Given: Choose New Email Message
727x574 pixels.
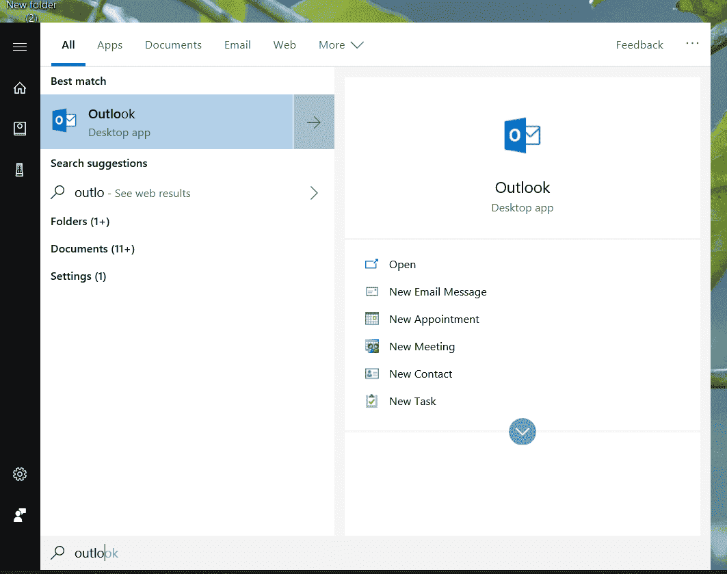Looking at the screenshot, I should point(438,291).
